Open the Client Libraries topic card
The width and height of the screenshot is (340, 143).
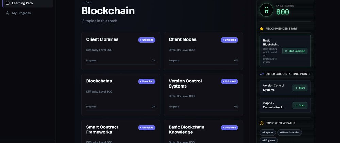pos(121,50)
